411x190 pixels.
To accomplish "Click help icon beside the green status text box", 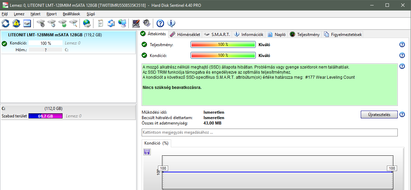I will point(402,66).
